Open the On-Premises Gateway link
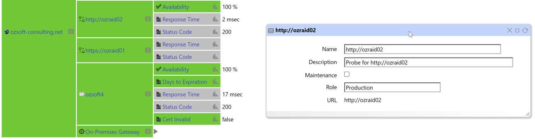The image size is (535, 139). coord(112,132)
